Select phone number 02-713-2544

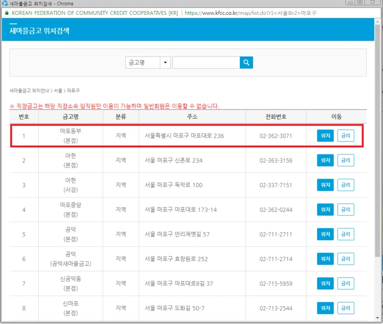click(x=276, y=308)
